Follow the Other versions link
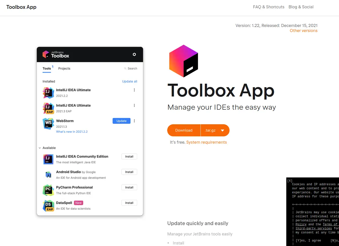The height and width of the screenshot is (246, 339). (303, 31)
